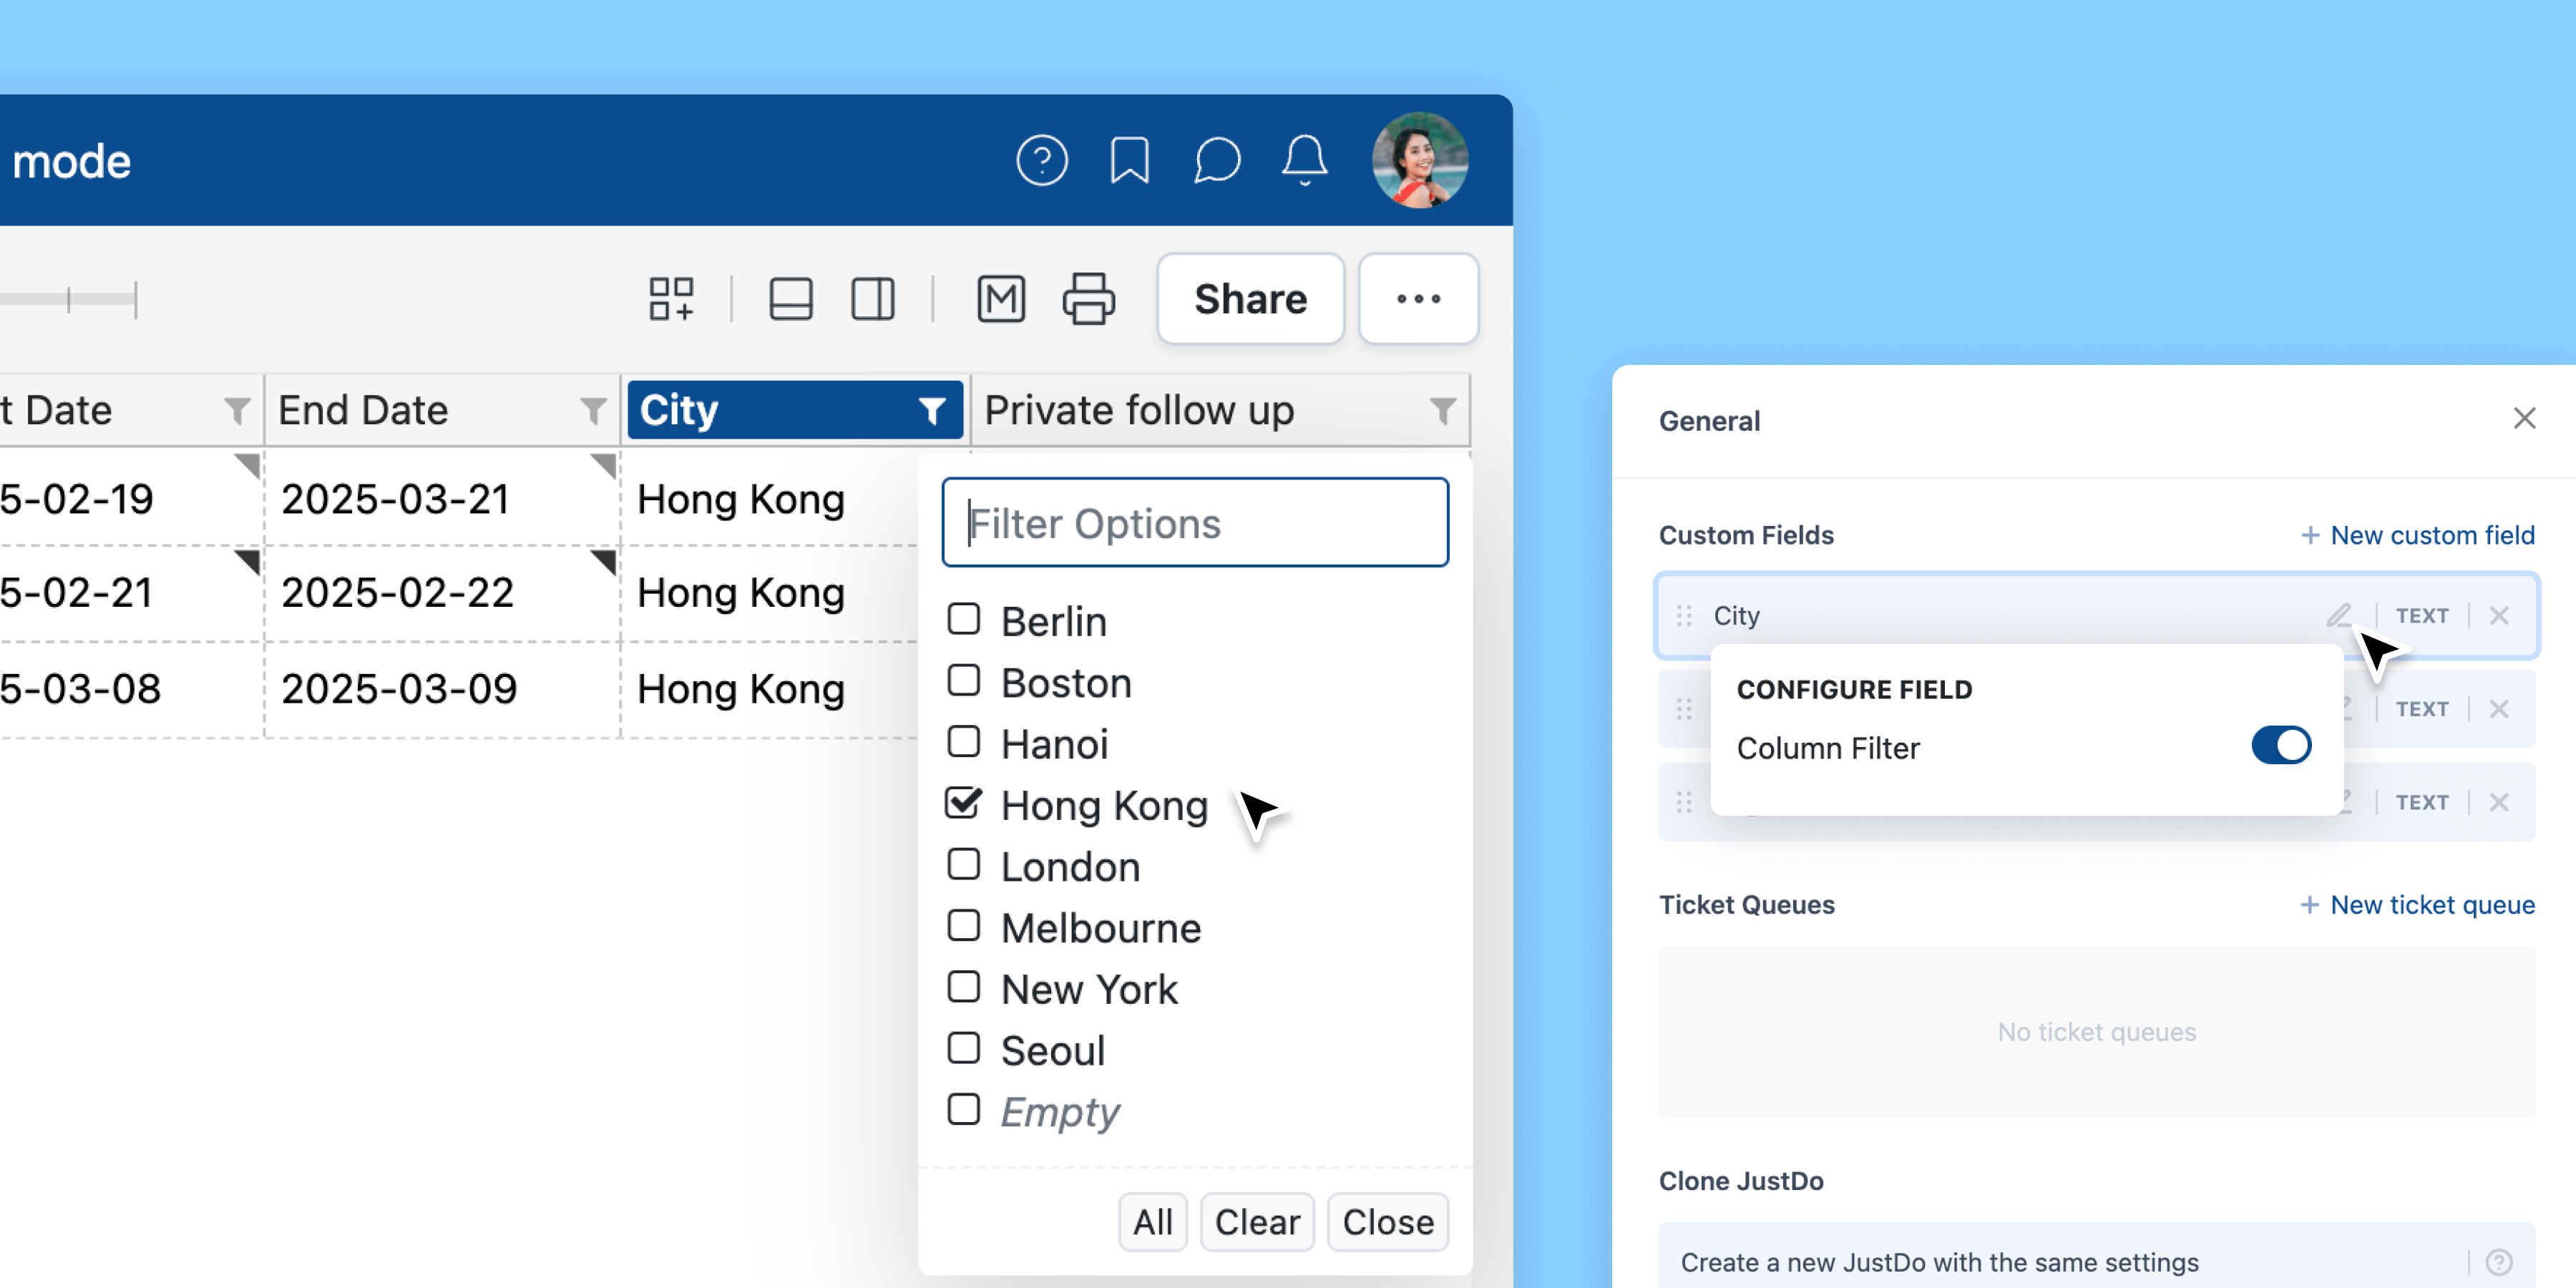This screenshot has height=1288, width=2576.
Task: Click the bookmark icon in header
Action: pos(1129,160)
